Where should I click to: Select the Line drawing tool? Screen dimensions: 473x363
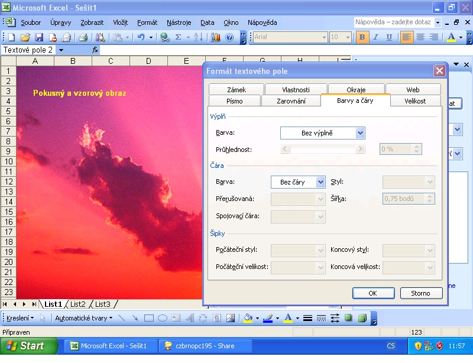(121, 318)
